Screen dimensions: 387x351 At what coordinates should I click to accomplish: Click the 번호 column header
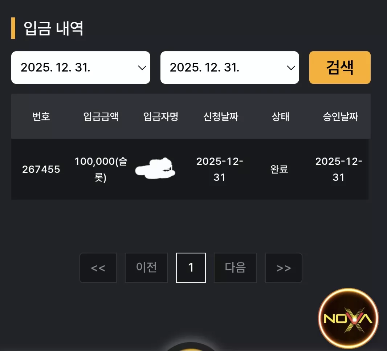41,117
